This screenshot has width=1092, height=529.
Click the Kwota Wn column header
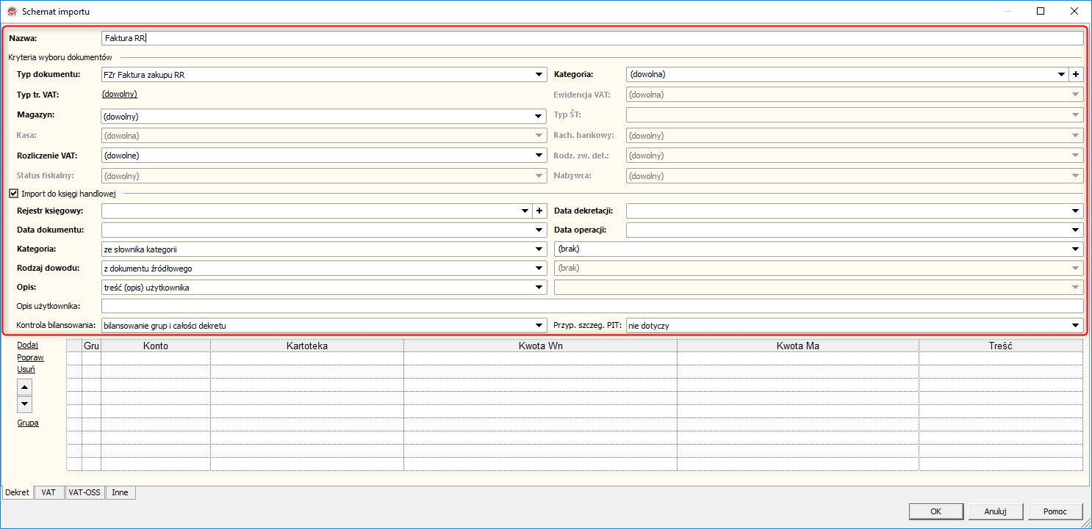(540, 346)
